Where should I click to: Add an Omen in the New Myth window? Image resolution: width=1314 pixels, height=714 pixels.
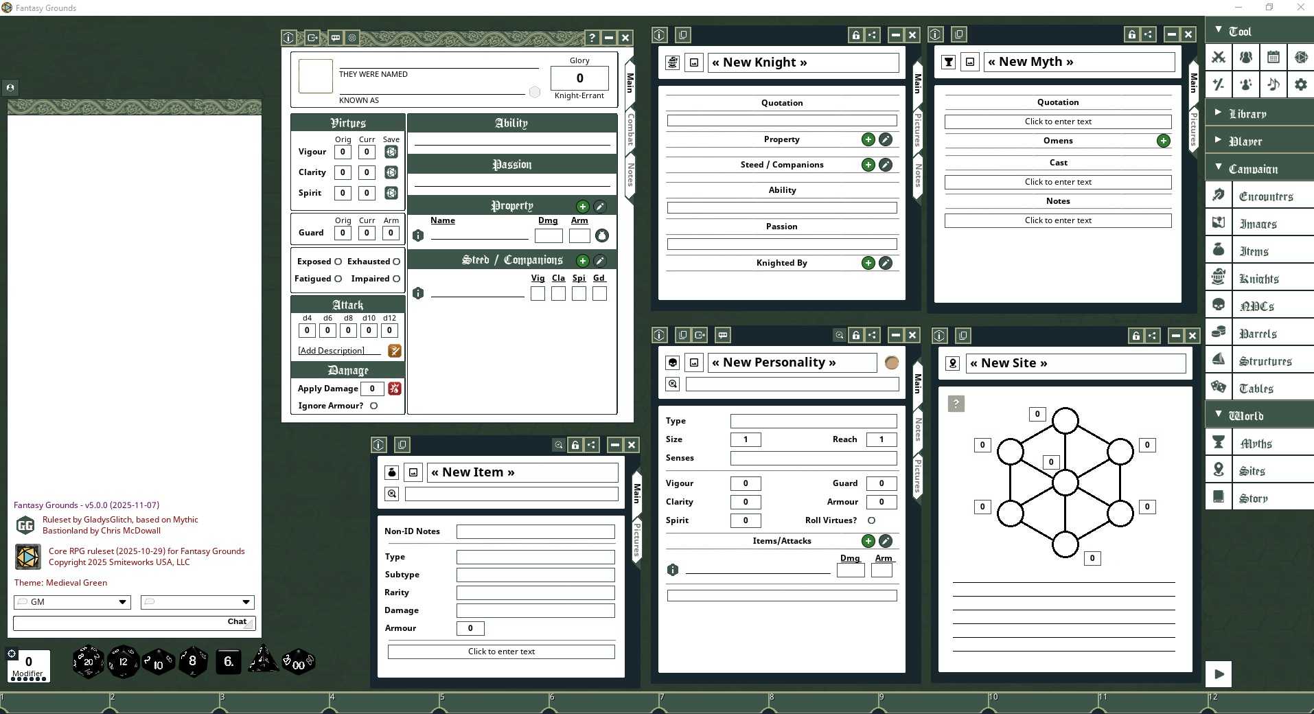point(1164,141)
